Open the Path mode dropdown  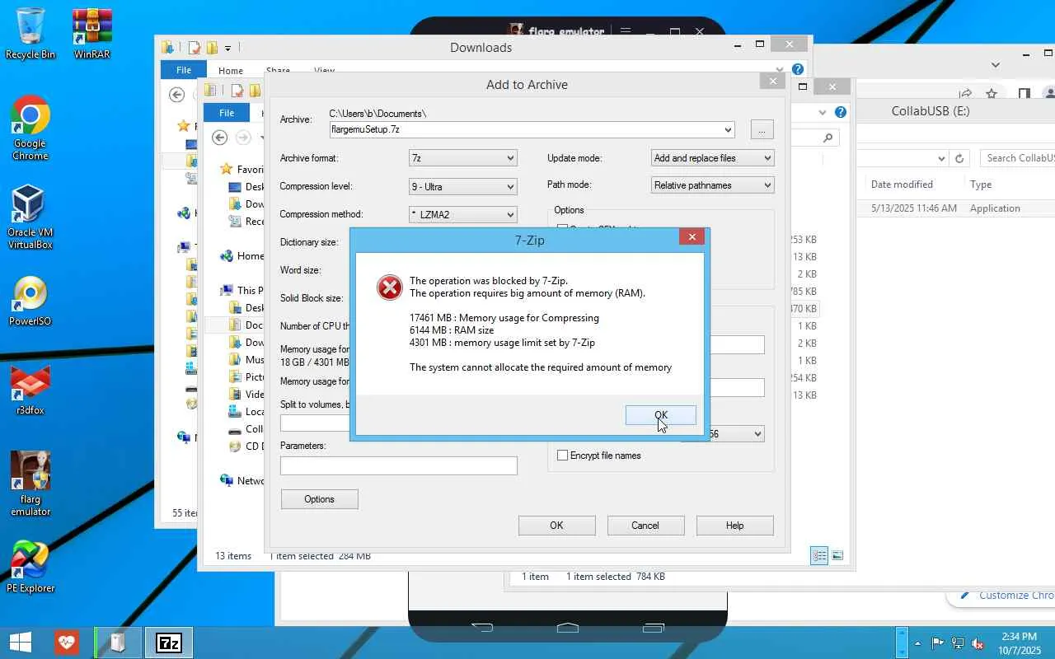(712, 185)
